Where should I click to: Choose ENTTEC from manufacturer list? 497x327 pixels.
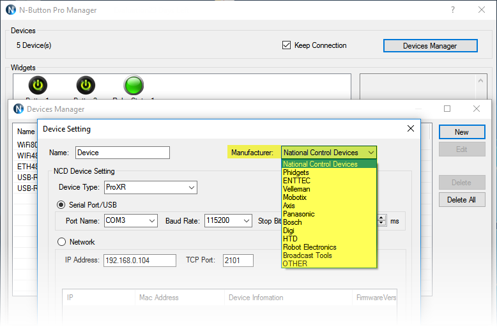pyautogui.click(x=329, y=181)
